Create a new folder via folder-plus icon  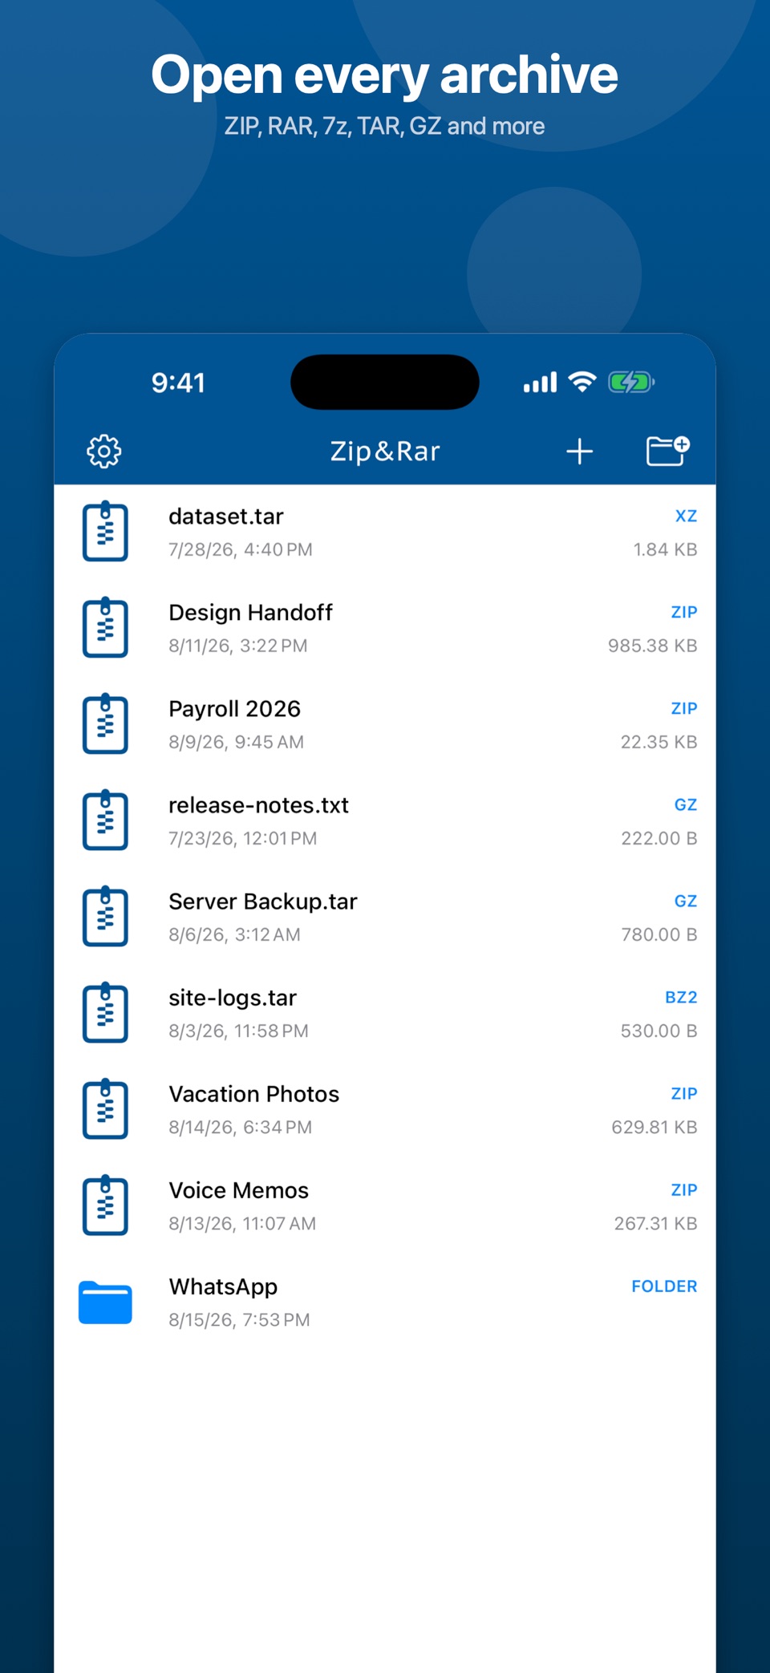[667, 451]
